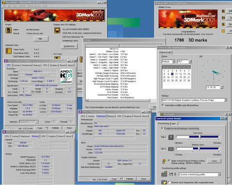Switch to the AGP tab
This screenshot has height=185, width=232.
pyautogui.click(x=174, y=123)
